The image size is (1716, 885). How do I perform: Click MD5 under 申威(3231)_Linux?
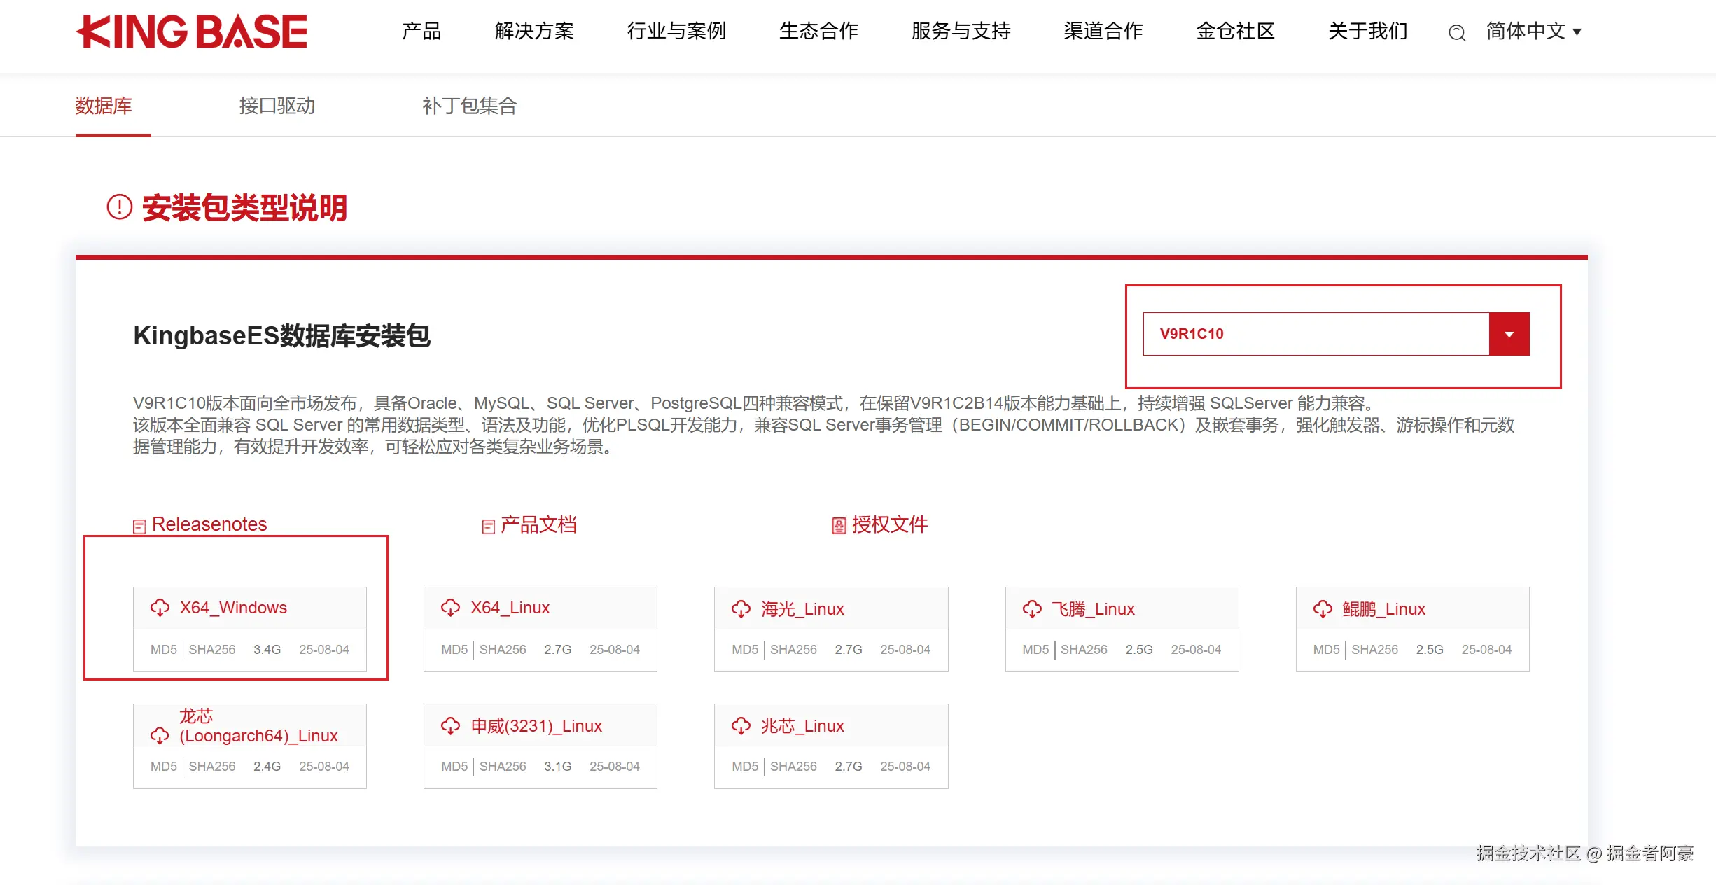tap(454, 767)
